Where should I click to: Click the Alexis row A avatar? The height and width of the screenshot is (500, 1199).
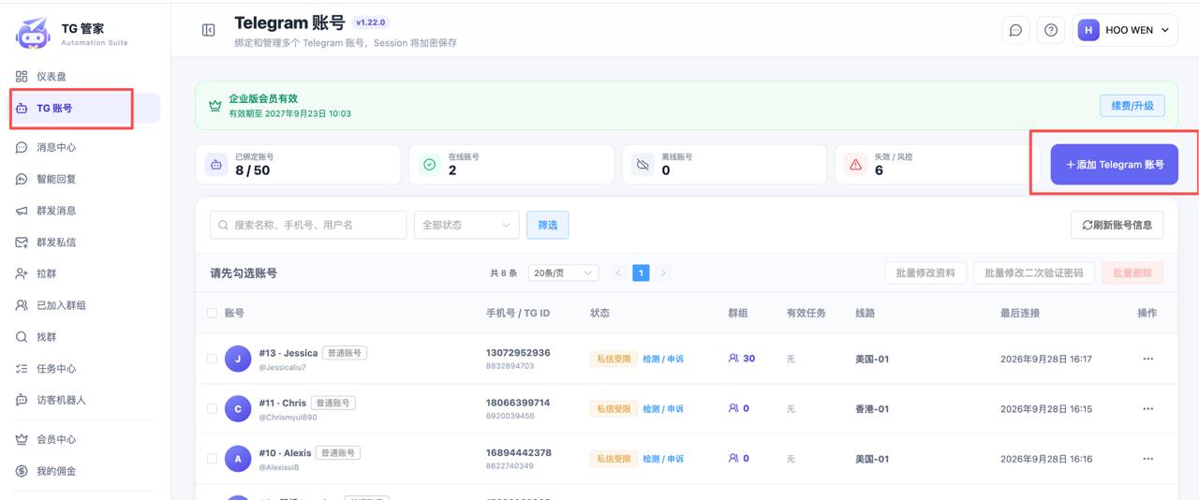point(238,459)
